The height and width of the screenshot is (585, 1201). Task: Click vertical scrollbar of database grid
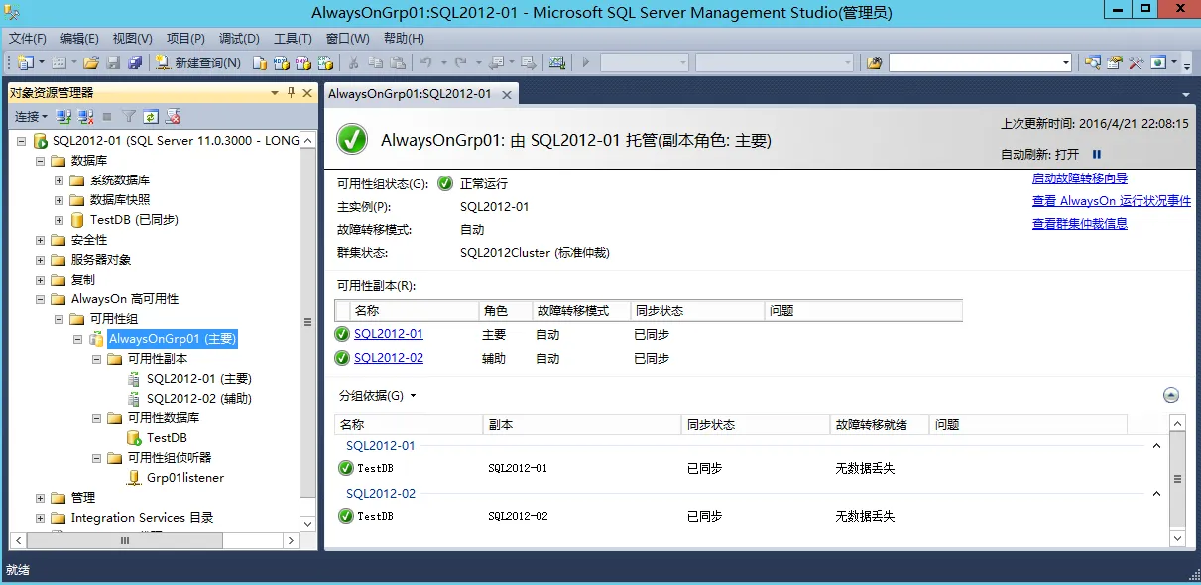click(1177, 481)
